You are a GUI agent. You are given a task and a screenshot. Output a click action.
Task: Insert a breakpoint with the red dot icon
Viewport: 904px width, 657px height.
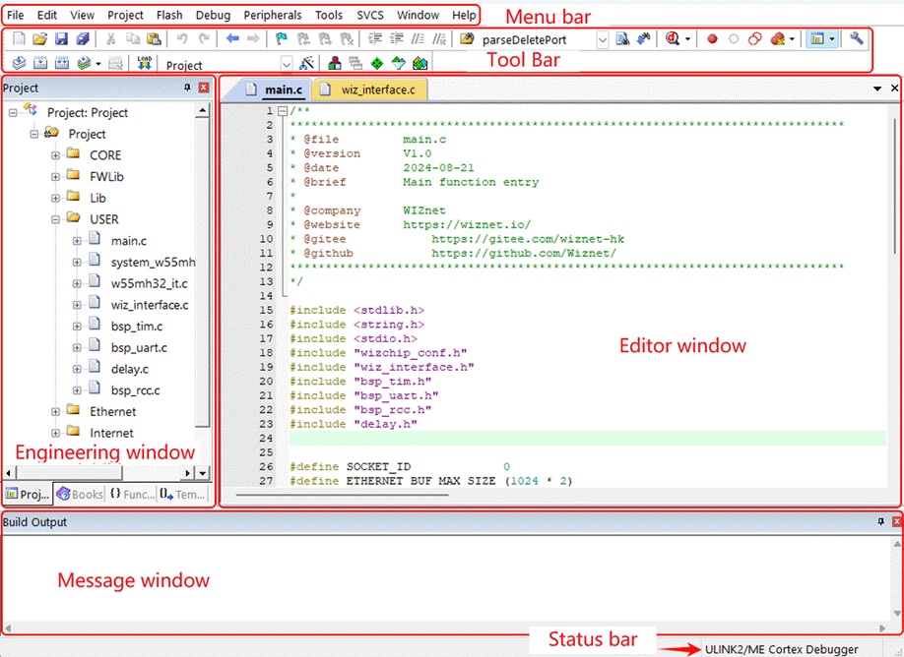(713, 39)
